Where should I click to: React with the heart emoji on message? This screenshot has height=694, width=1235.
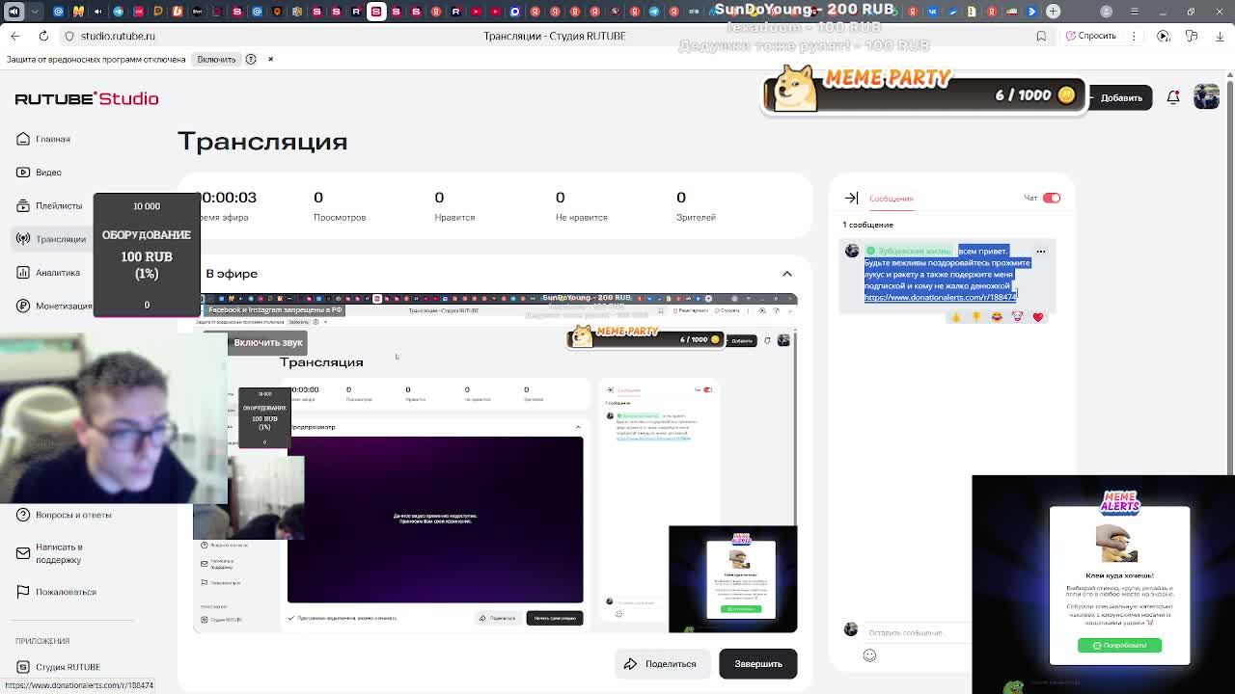pyautogui.click(x=1038, y=316)
